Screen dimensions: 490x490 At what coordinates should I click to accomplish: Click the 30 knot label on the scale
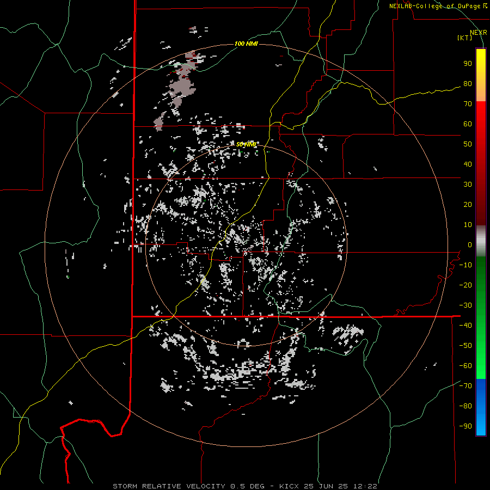[x=468, y=185]
